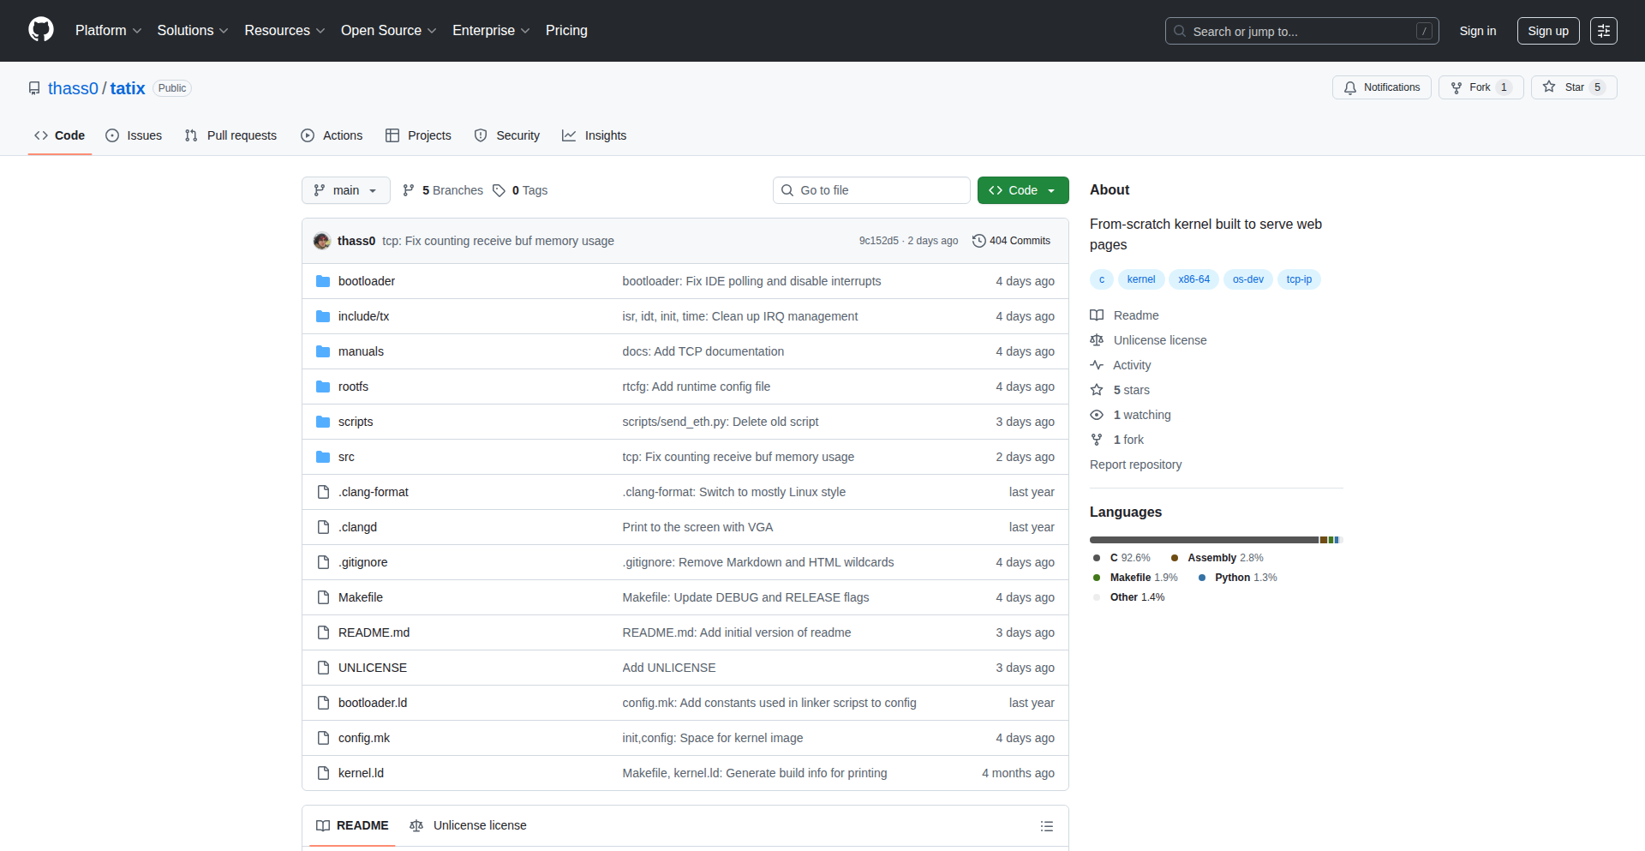Click the x86-64 topic tag
The width and height of the screenshot is (1645, 851).
click(x=1193, y=279)
